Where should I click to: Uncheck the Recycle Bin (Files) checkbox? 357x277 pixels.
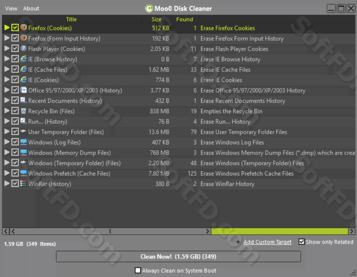pos(15,111)
